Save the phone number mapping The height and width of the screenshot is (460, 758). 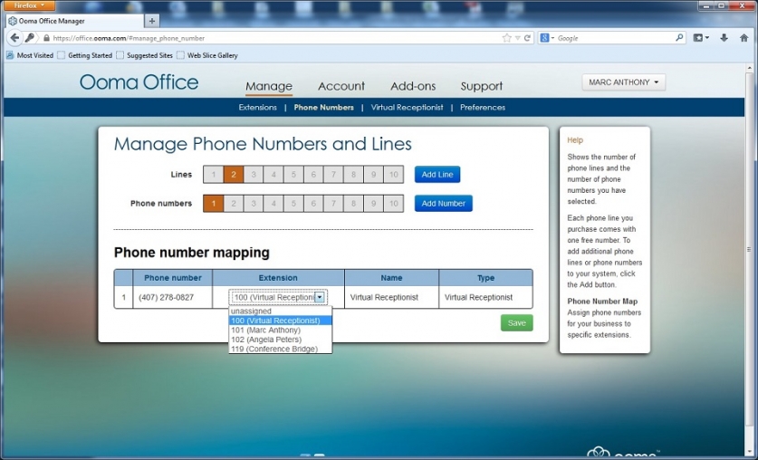(x=516, y=322)
